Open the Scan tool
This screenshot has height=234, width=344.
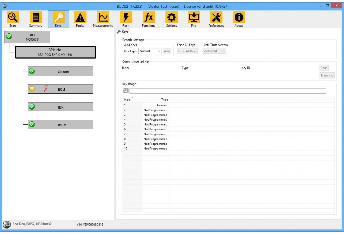[13, 19]
